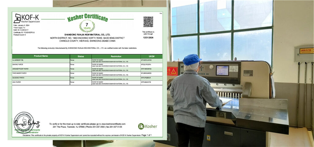
Task: Click the UKD code in the ALUMINUM FOIL row
Action: point(146,60)
